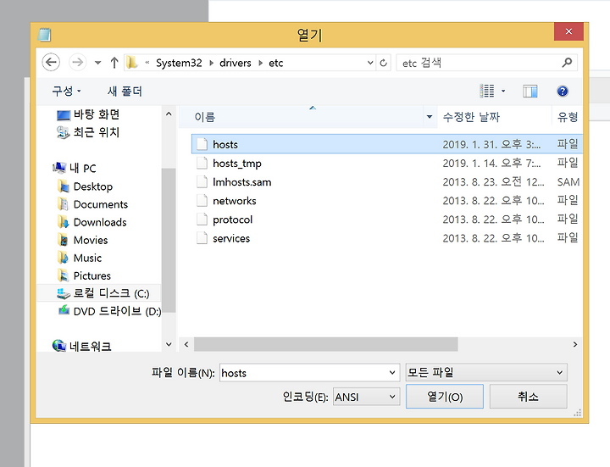
Task: Expand the file name dropdown arrow
Action: pyautogui.click(x=392, y=373)
